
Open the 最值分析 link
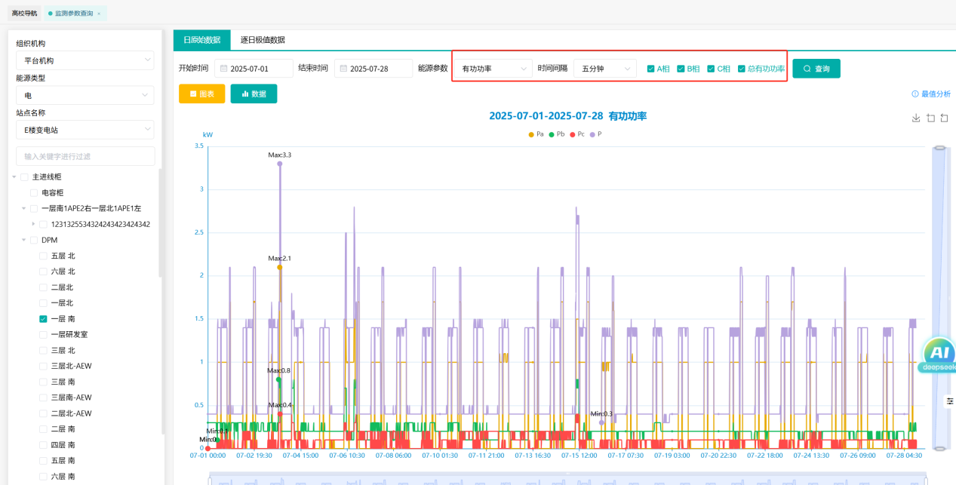[930, 94]
